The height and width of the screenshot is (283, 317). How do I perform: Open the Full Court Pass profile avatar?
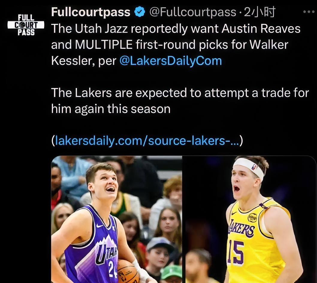(x=26, y=25)
